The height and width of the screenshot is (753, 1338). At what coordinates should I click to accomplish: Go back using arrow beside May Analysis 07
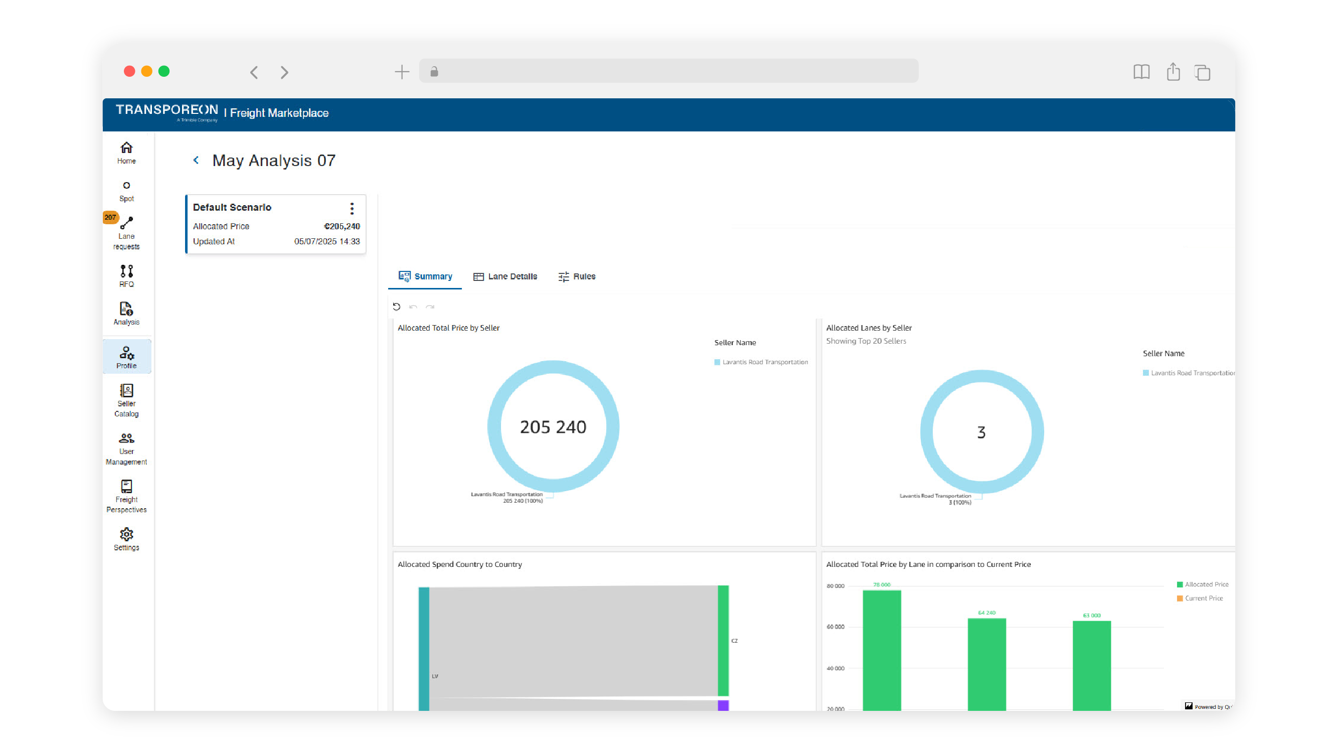point(196,160)
